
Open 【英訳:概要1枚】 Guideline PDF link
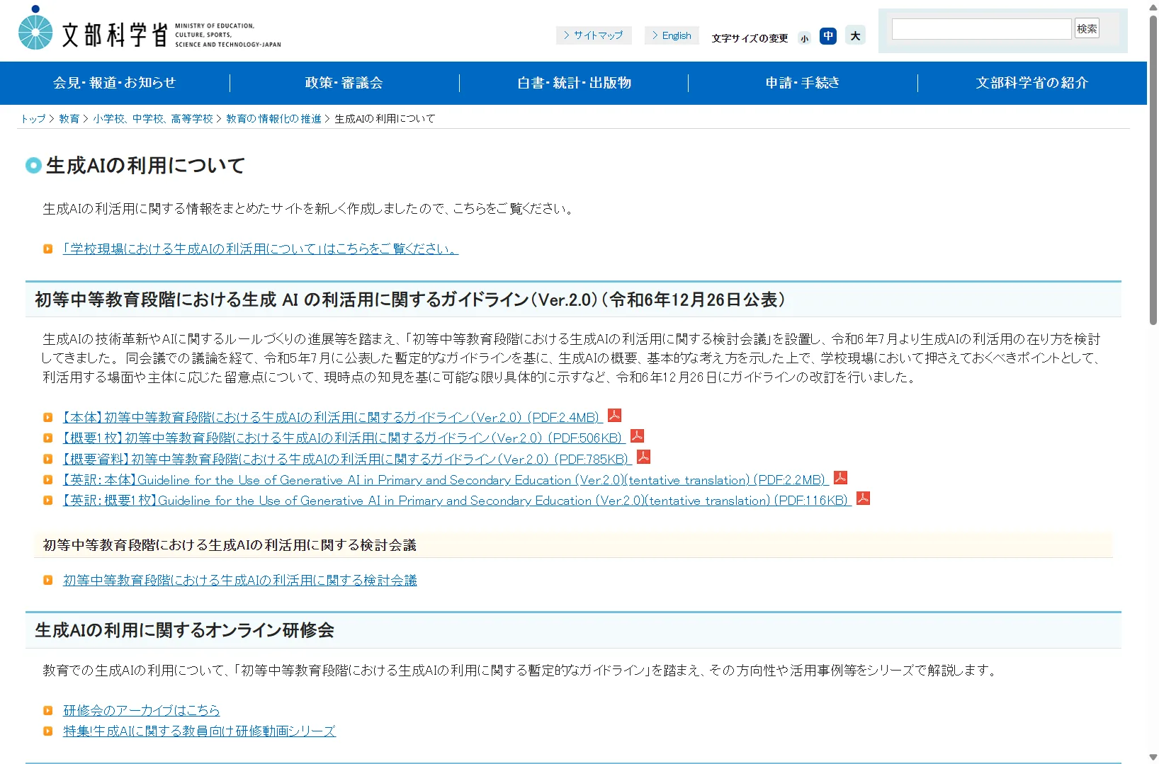457,500
